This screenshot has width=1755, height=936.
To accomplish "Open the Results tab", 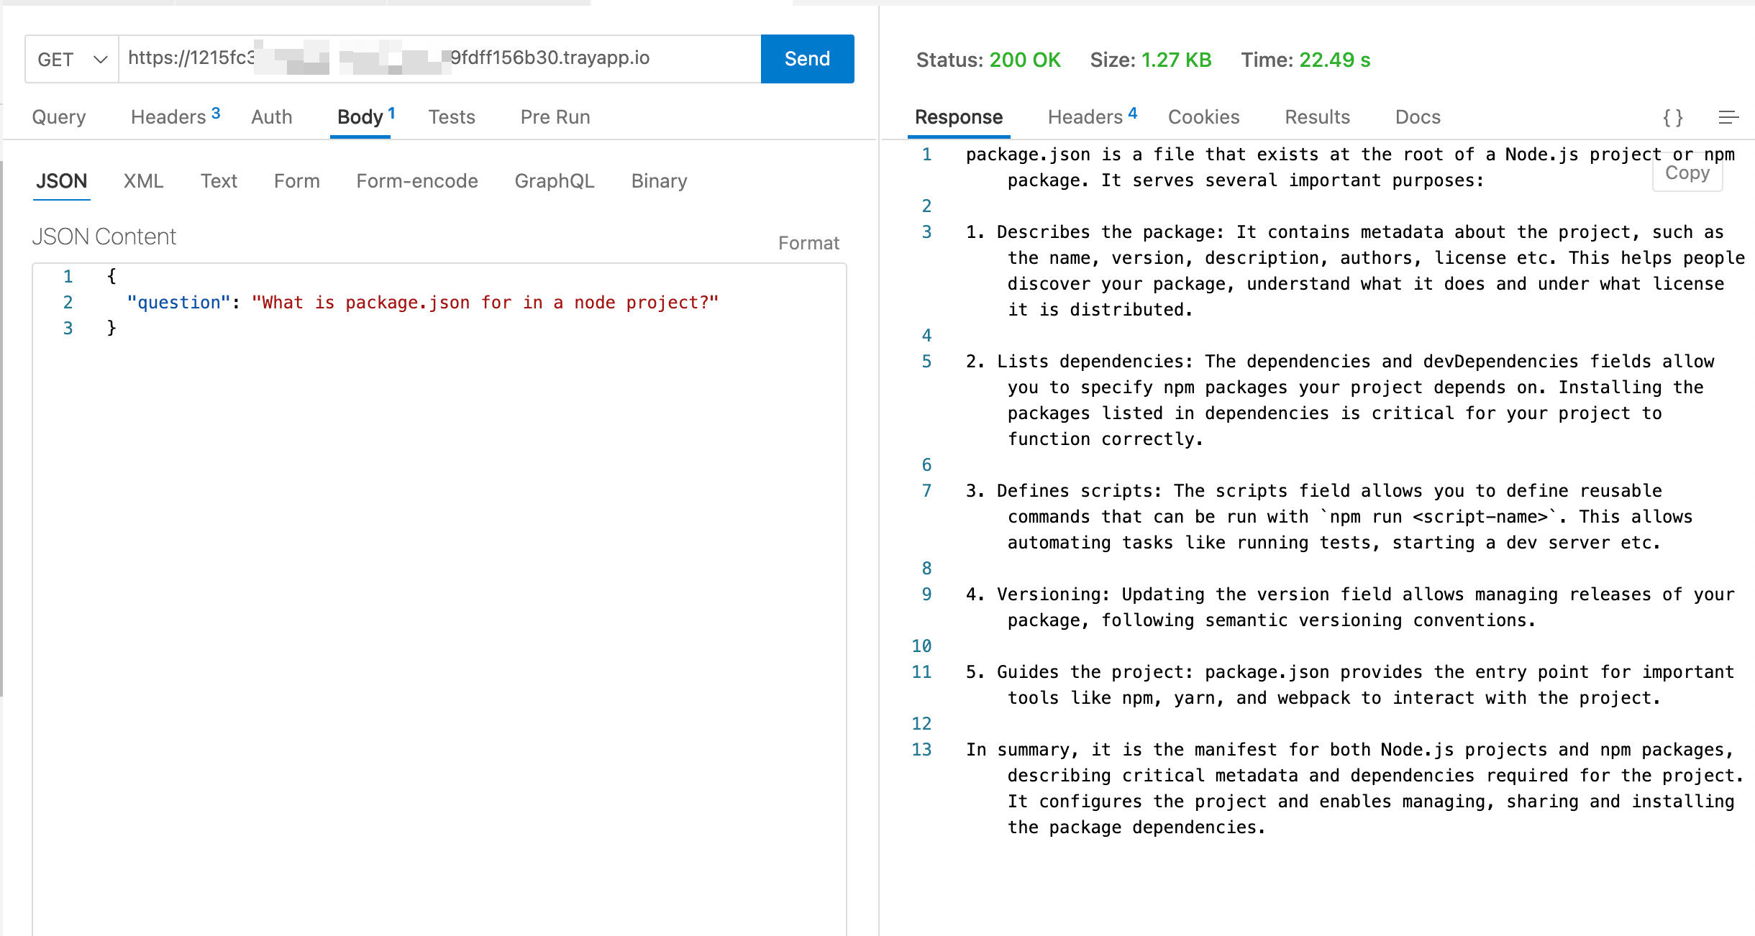I will pyautogui.click(x=1316, y=116).
